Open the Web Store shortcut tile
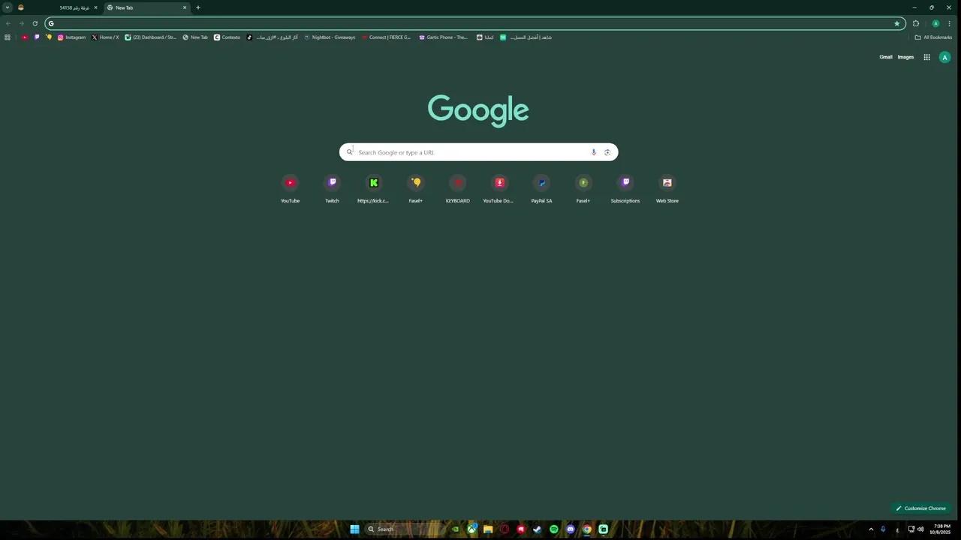The height and width of the screenshot is (540, 961). coord(667,189)
